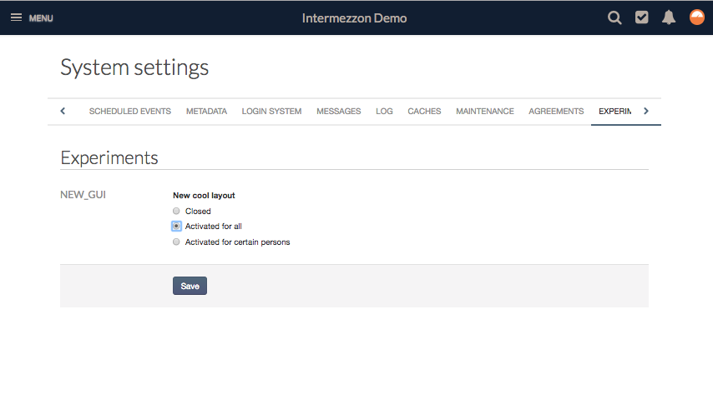Viewport: 713px width, 394px height.
Task: Click the MENU label text
Action: click(x=41, y=18)
